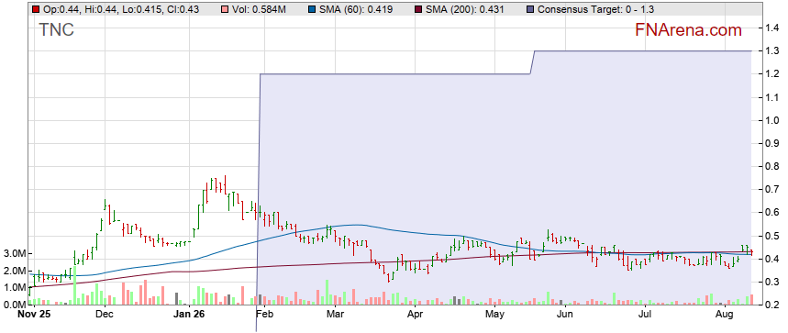Screen dimensions: 788x333
Task: Open the FNArena.com watermark link
Action: tap(688, 30)
